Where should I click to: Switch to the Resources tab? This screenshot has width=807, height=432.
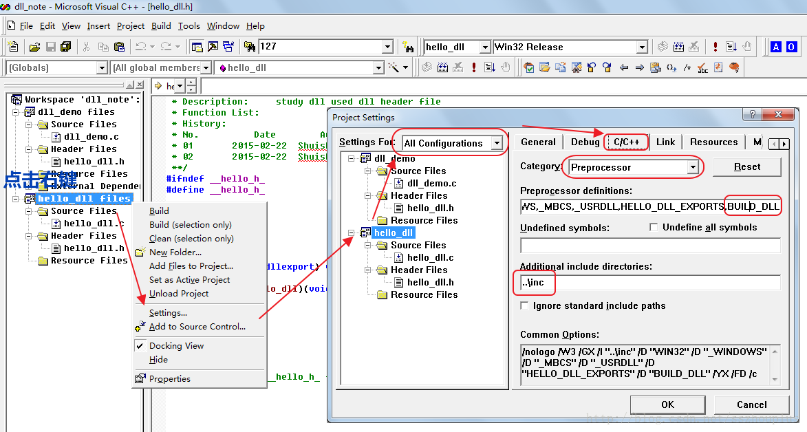point(714,142)
